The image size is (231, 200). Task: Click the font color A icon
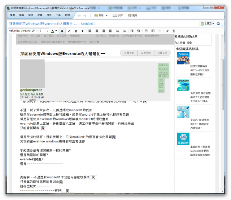[52, 31]
